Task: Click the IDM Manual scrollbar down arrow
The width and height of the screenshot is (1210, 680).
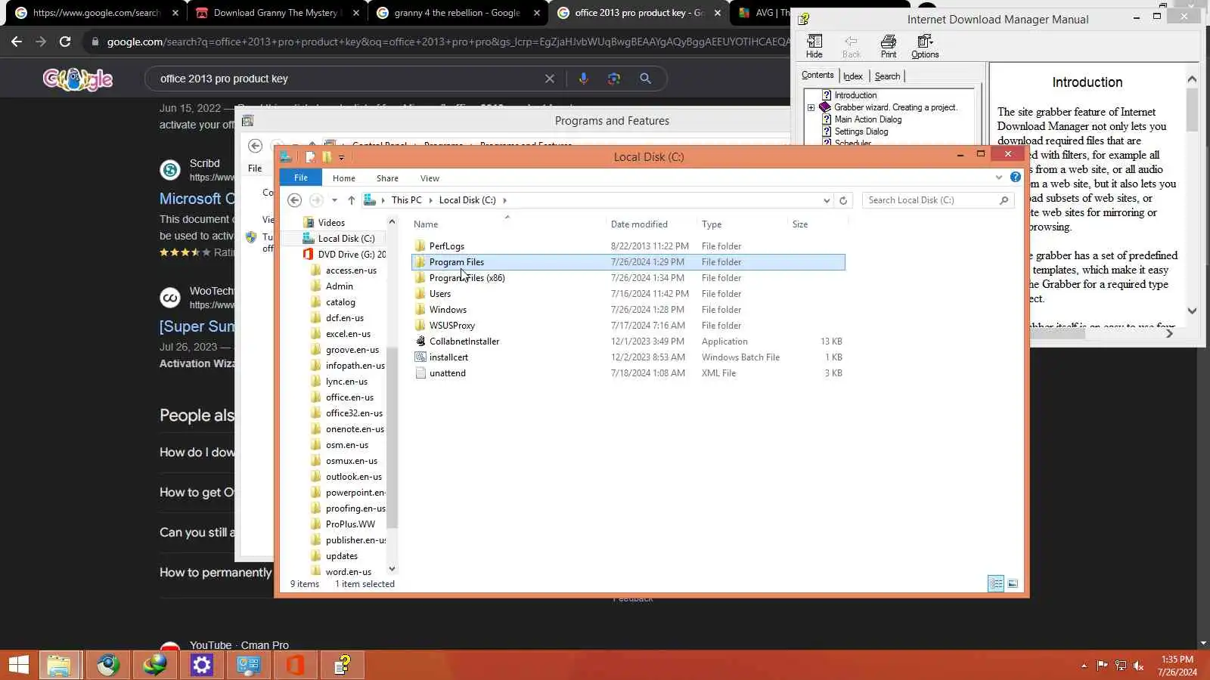Action: (1193, 311)
